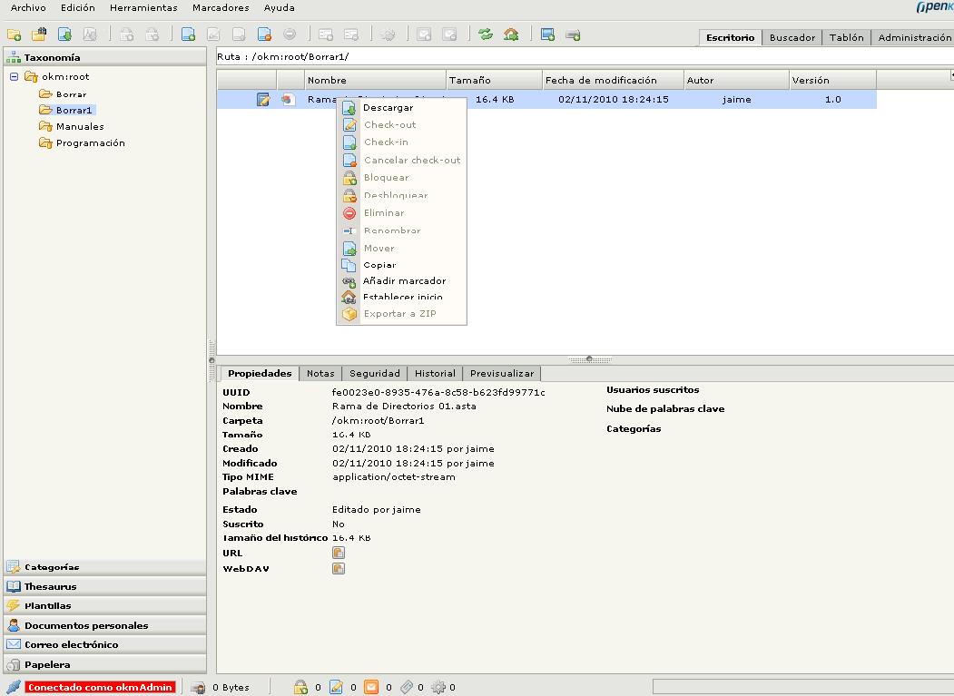
Task: Switch to the Buscador tab
Action: click(x=792, y=38)
